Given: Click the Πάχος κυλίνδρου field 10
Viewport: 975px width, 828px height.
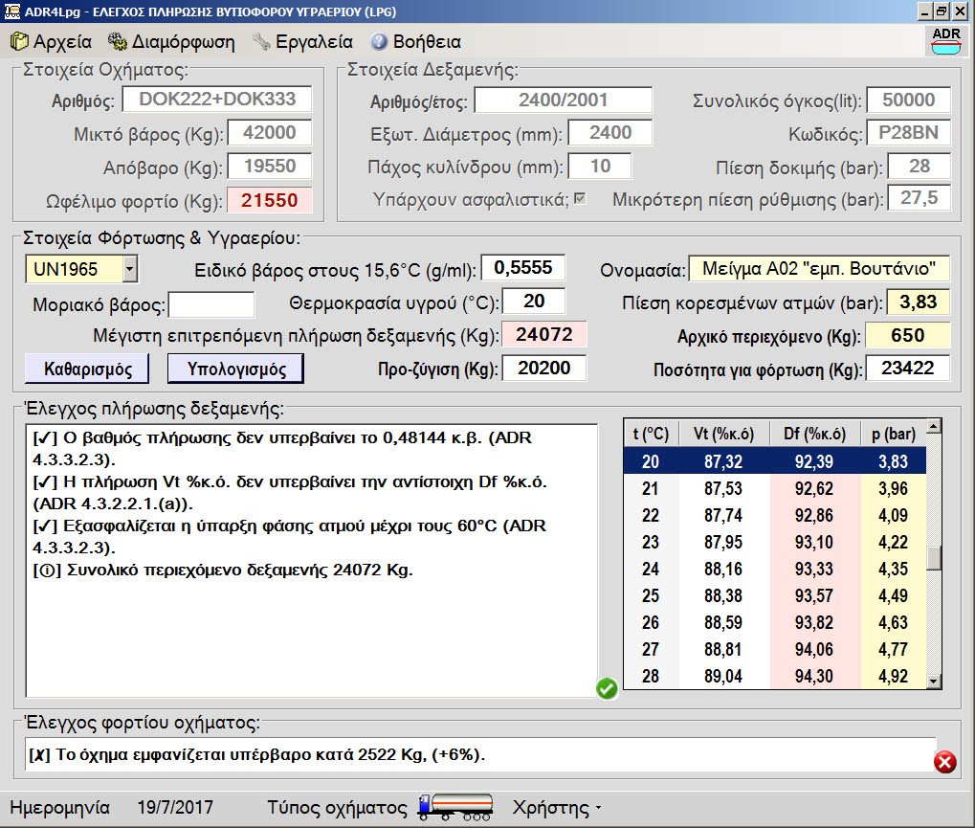Looking at the screenshot, I should [x=600, y=167].
